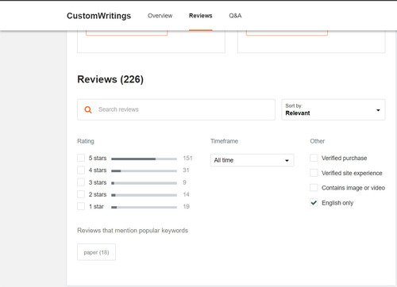Image resolution: width=397 pixels, height=287 pixels.
Task: Click the 31 review count
Action: 186,170
